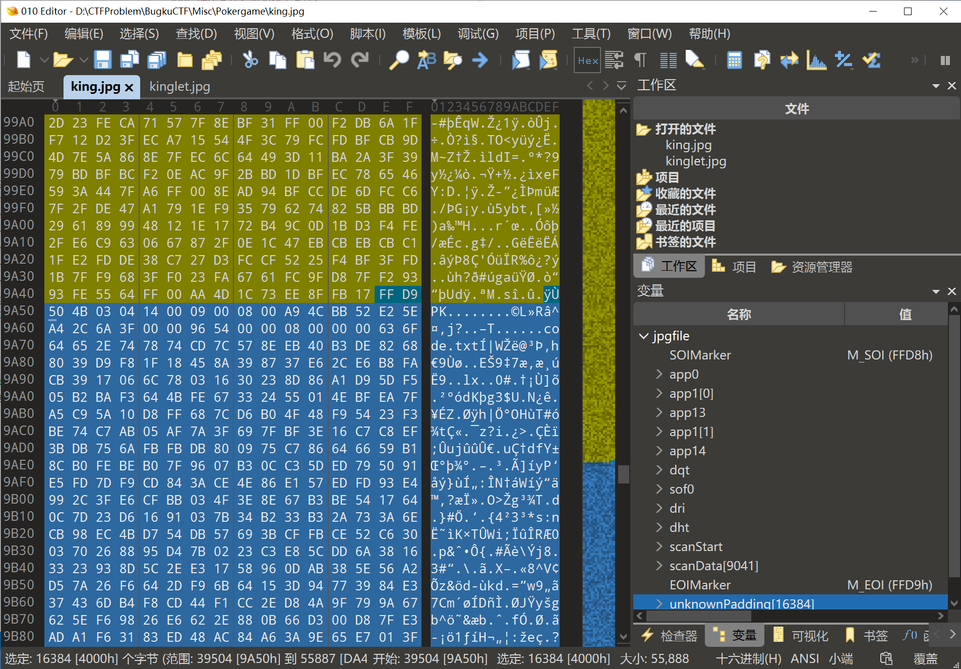Viewport: 961px width, 669px height.
Task: Switch to the kinglet.jpg tab
Action: coord(179,87)
